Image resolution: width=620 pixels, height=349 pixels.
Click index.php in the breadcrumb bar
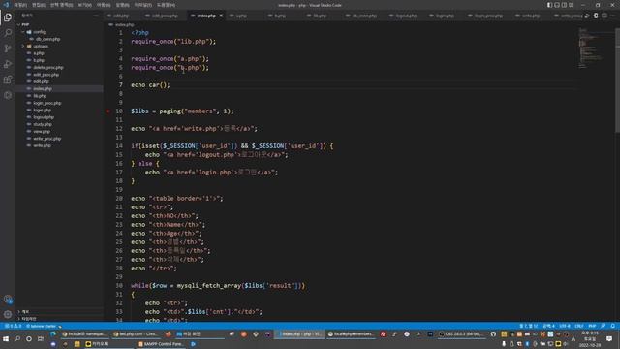point(124,24)
